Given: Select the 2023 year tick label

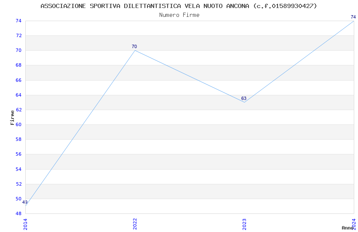Looking at the screenshot, I should point(244,224).
